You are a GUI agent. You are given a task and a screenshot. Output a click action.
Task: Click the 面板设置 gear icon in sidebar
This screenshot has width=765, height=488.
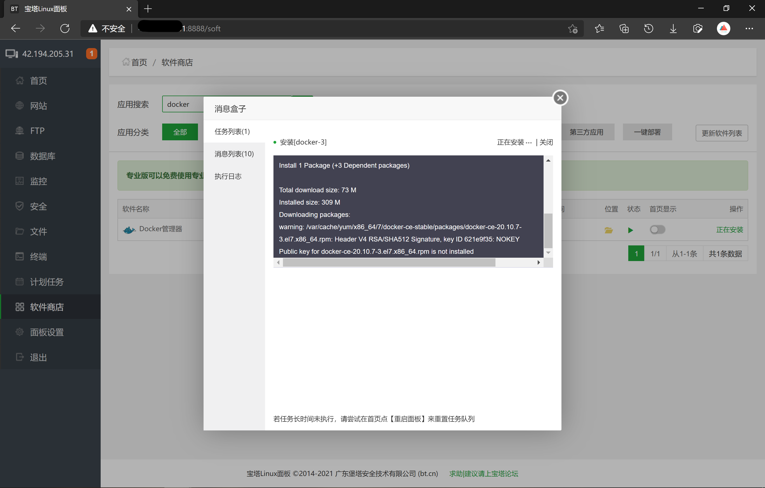(x=20, y=332)
